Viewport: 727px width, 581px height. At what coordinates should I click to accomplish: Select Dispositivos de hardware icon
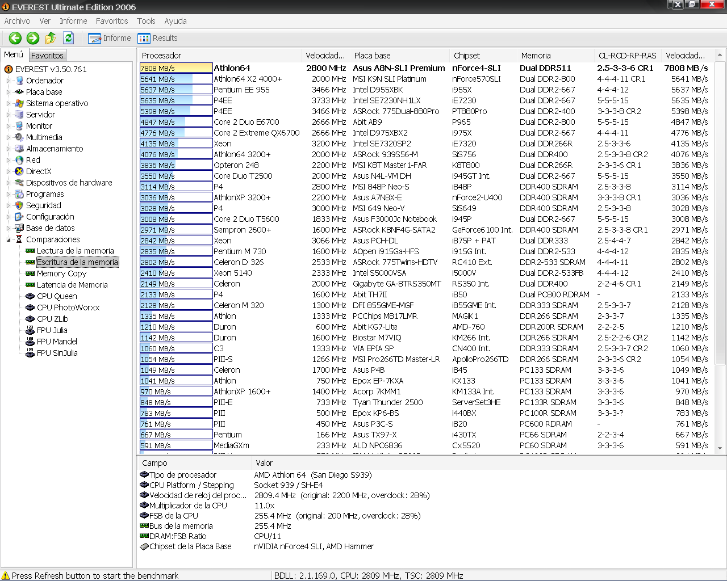click(x=19, y=183)
